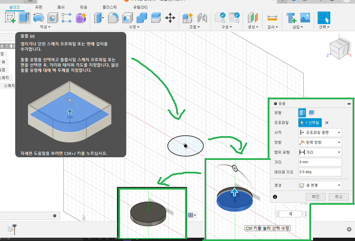Choose the thin extrude type button
Screen dimensions: 355x241
312,112
